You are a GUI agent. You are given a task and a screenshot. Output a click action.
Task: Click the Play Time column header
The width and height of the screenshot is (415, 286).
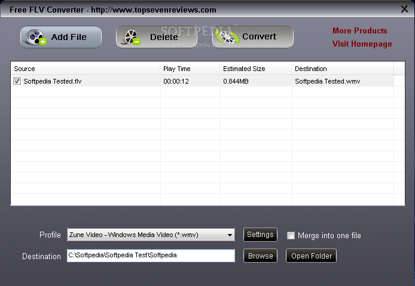pos(190,69)
